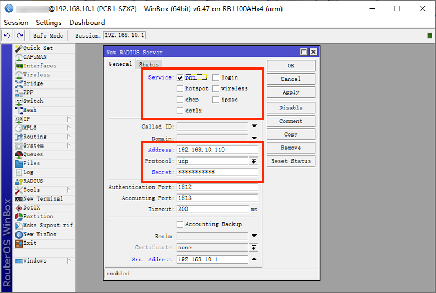Screen dimensions: 436x293
Task: Click the Apply button
Action: pos(291,92)
